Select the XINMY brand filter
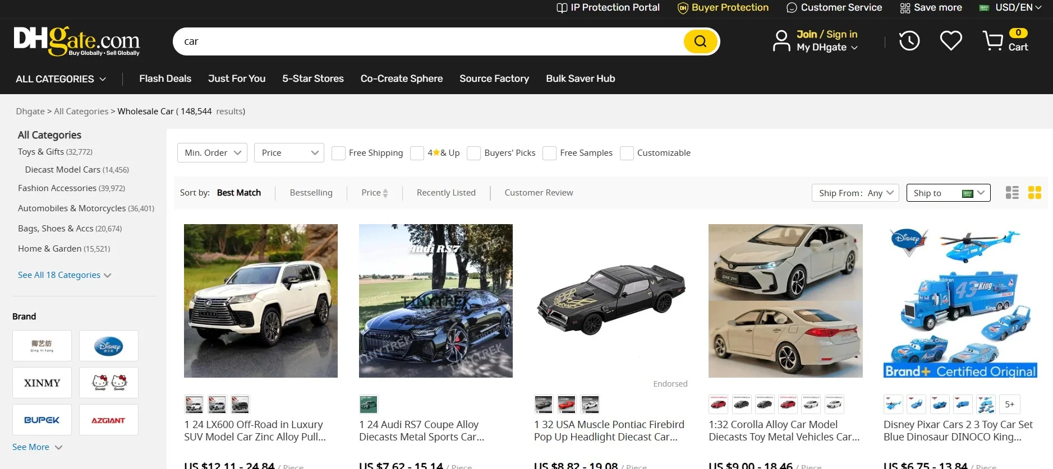Screen dimensions: 1053x469 tap(42, 383)
